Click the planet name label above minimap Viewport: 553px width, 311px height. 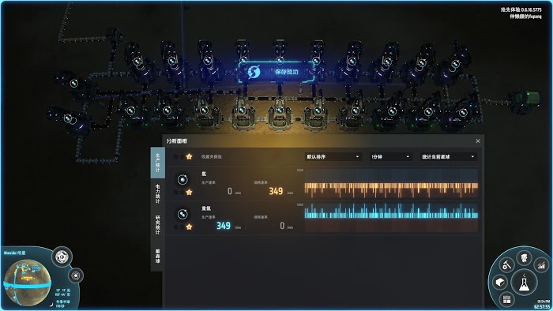tap(14, 253)
